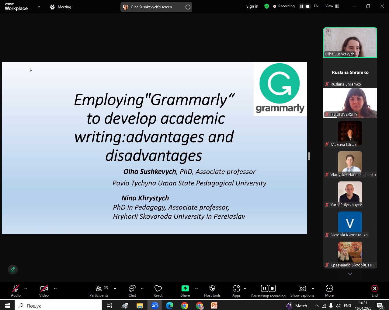The height and width of the screenshot is (310, 389).
Task: Enable Show captions
Action: coord(302,291)
